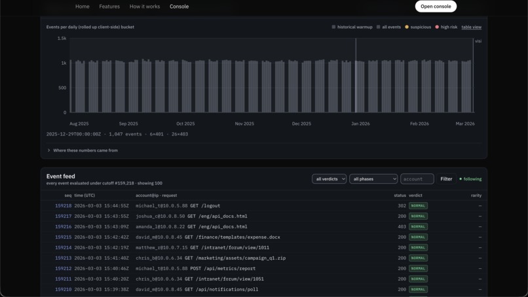This screenshot has width=528, height=297.
Task: Open event seq 159213
Action: pyautogui.click(x=64, y=258)
